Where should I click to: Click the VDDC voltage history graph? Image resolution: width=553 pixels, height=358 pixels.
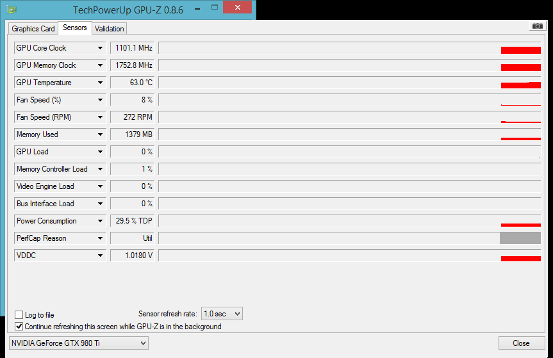(350, 255)
